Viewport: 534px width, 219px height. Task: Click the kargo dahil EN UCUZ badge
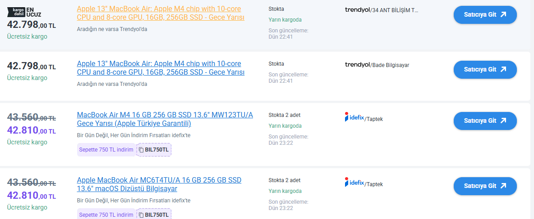tap(24, 12)
